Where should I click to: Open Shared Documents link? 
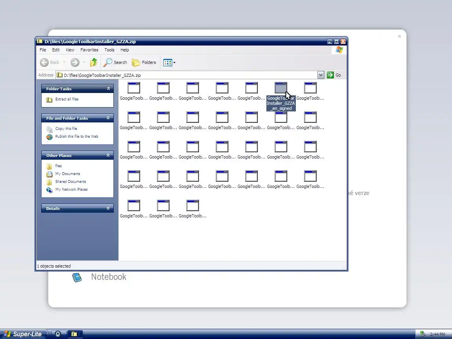point(71,182)
